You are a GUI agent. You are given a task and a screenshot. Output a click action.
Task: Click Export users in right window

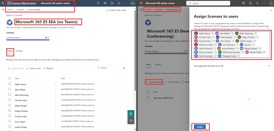point(172,82)
